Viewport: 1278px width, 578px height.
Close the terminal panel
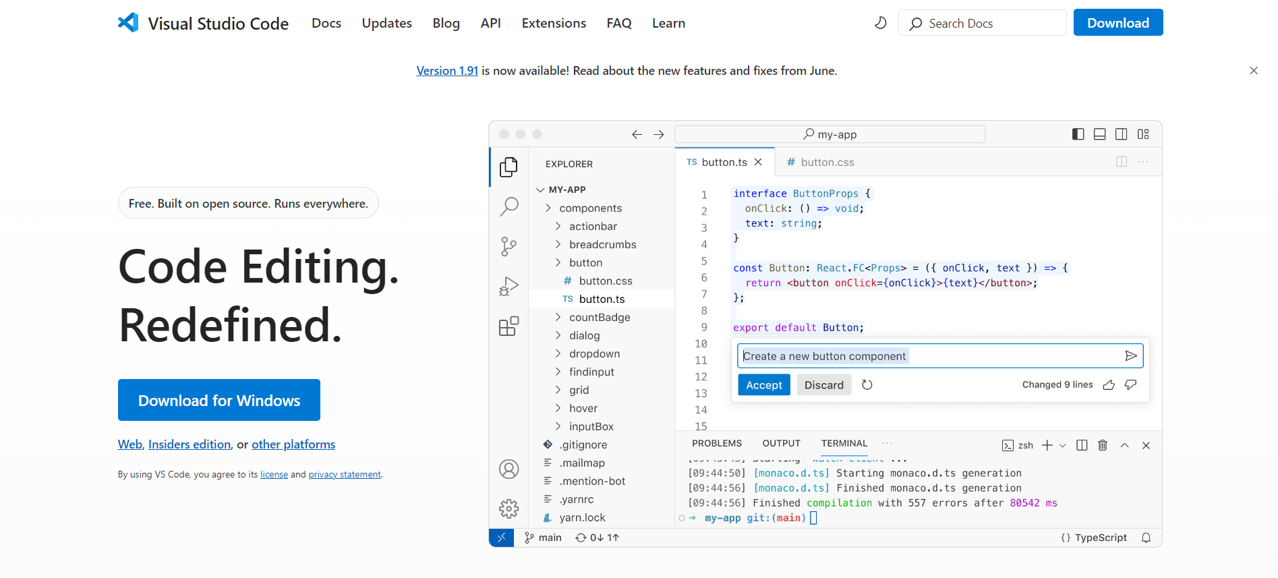[1146, 445]
